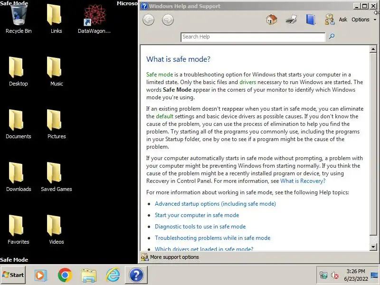Select the Videos folder icon

[x=56, y=230]
